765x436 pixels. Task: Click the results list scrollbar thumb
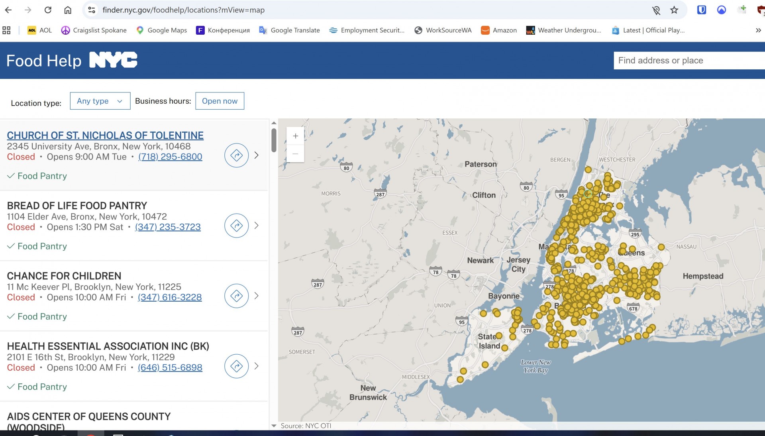click(x=274, y=140)
